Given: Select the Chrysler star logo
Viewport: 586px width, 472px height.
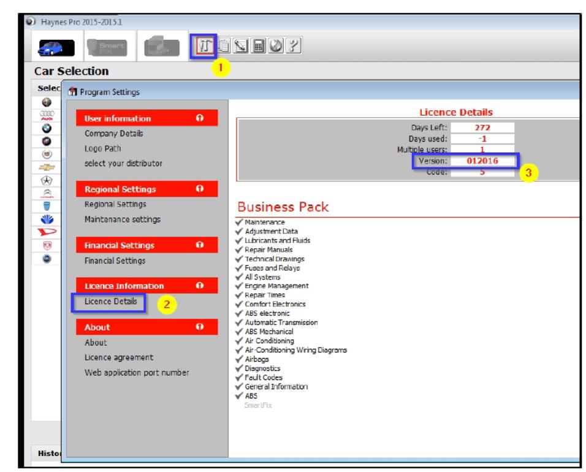Looking at the screenshot, I should 47,180.
